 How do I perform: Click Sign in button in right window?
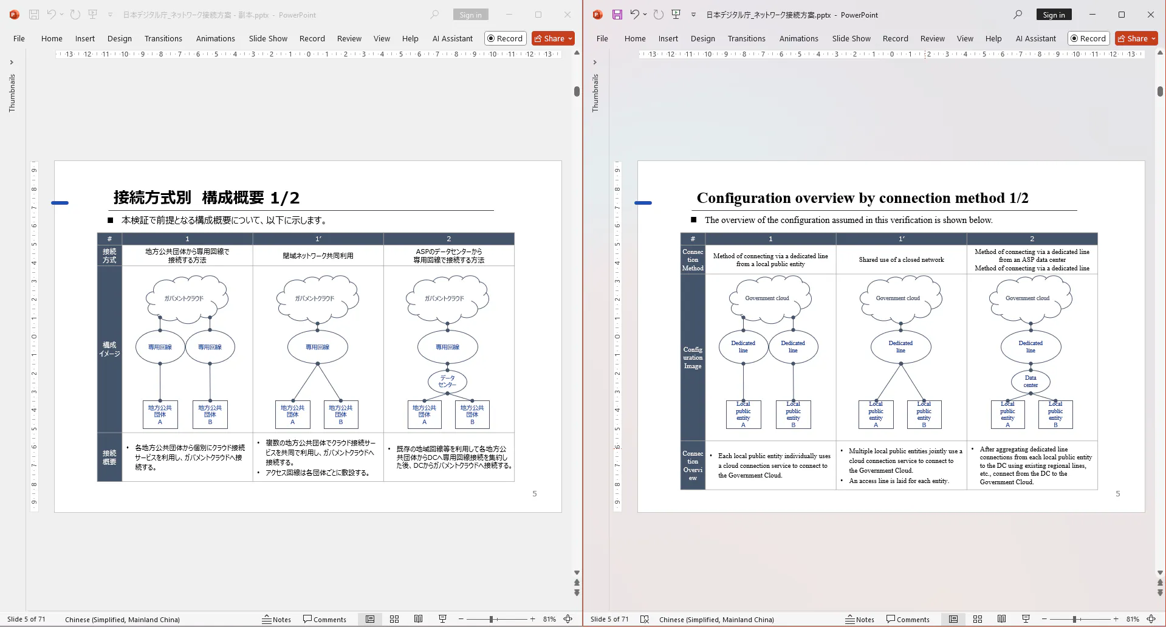tap(1054, 15)
